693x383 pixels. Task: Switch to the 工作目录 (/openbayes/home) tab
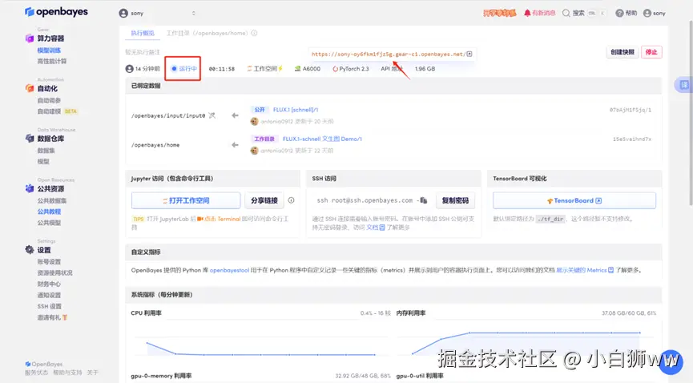(x=207, y=33)
